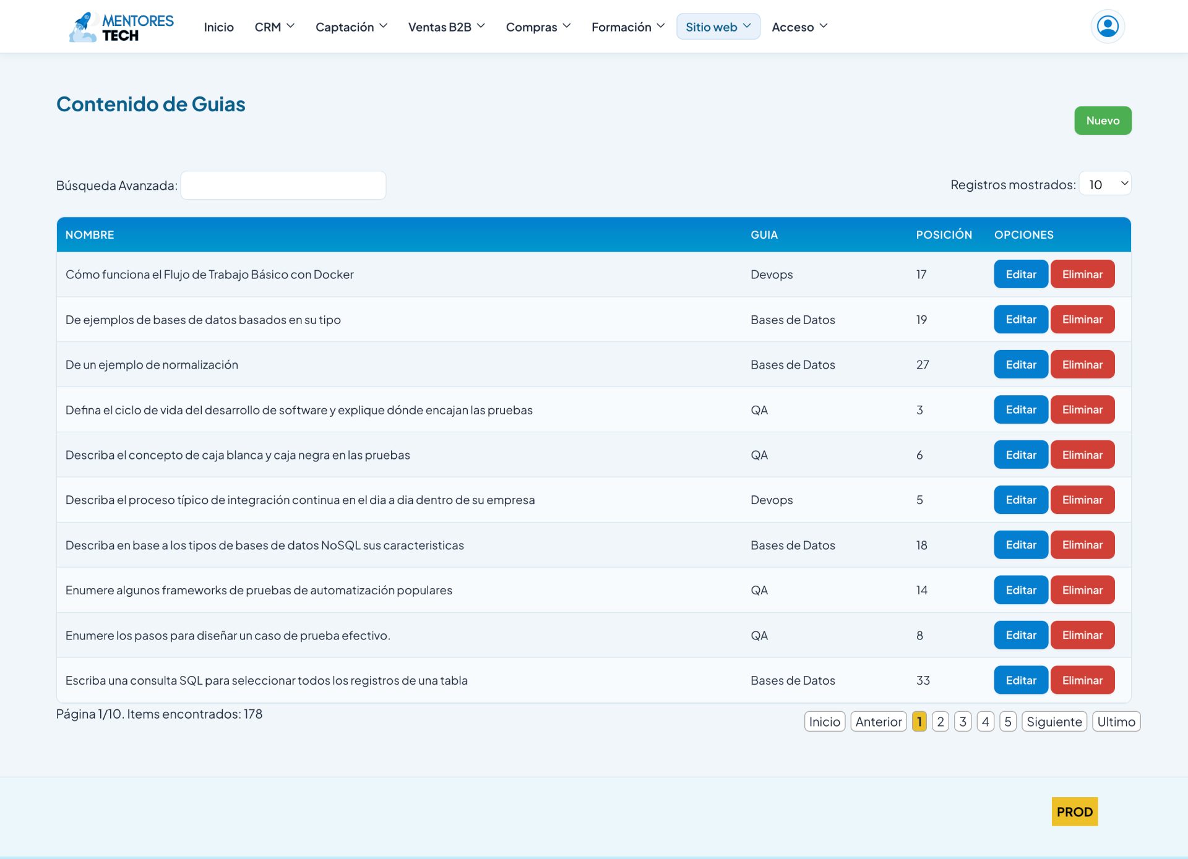
Task: Open the Compras dropdown
Action: click(538, 27)
